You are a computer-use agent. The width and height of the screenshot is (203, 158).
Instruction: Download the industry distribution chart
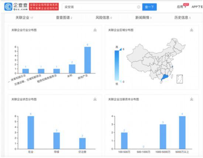pos(95,30)
